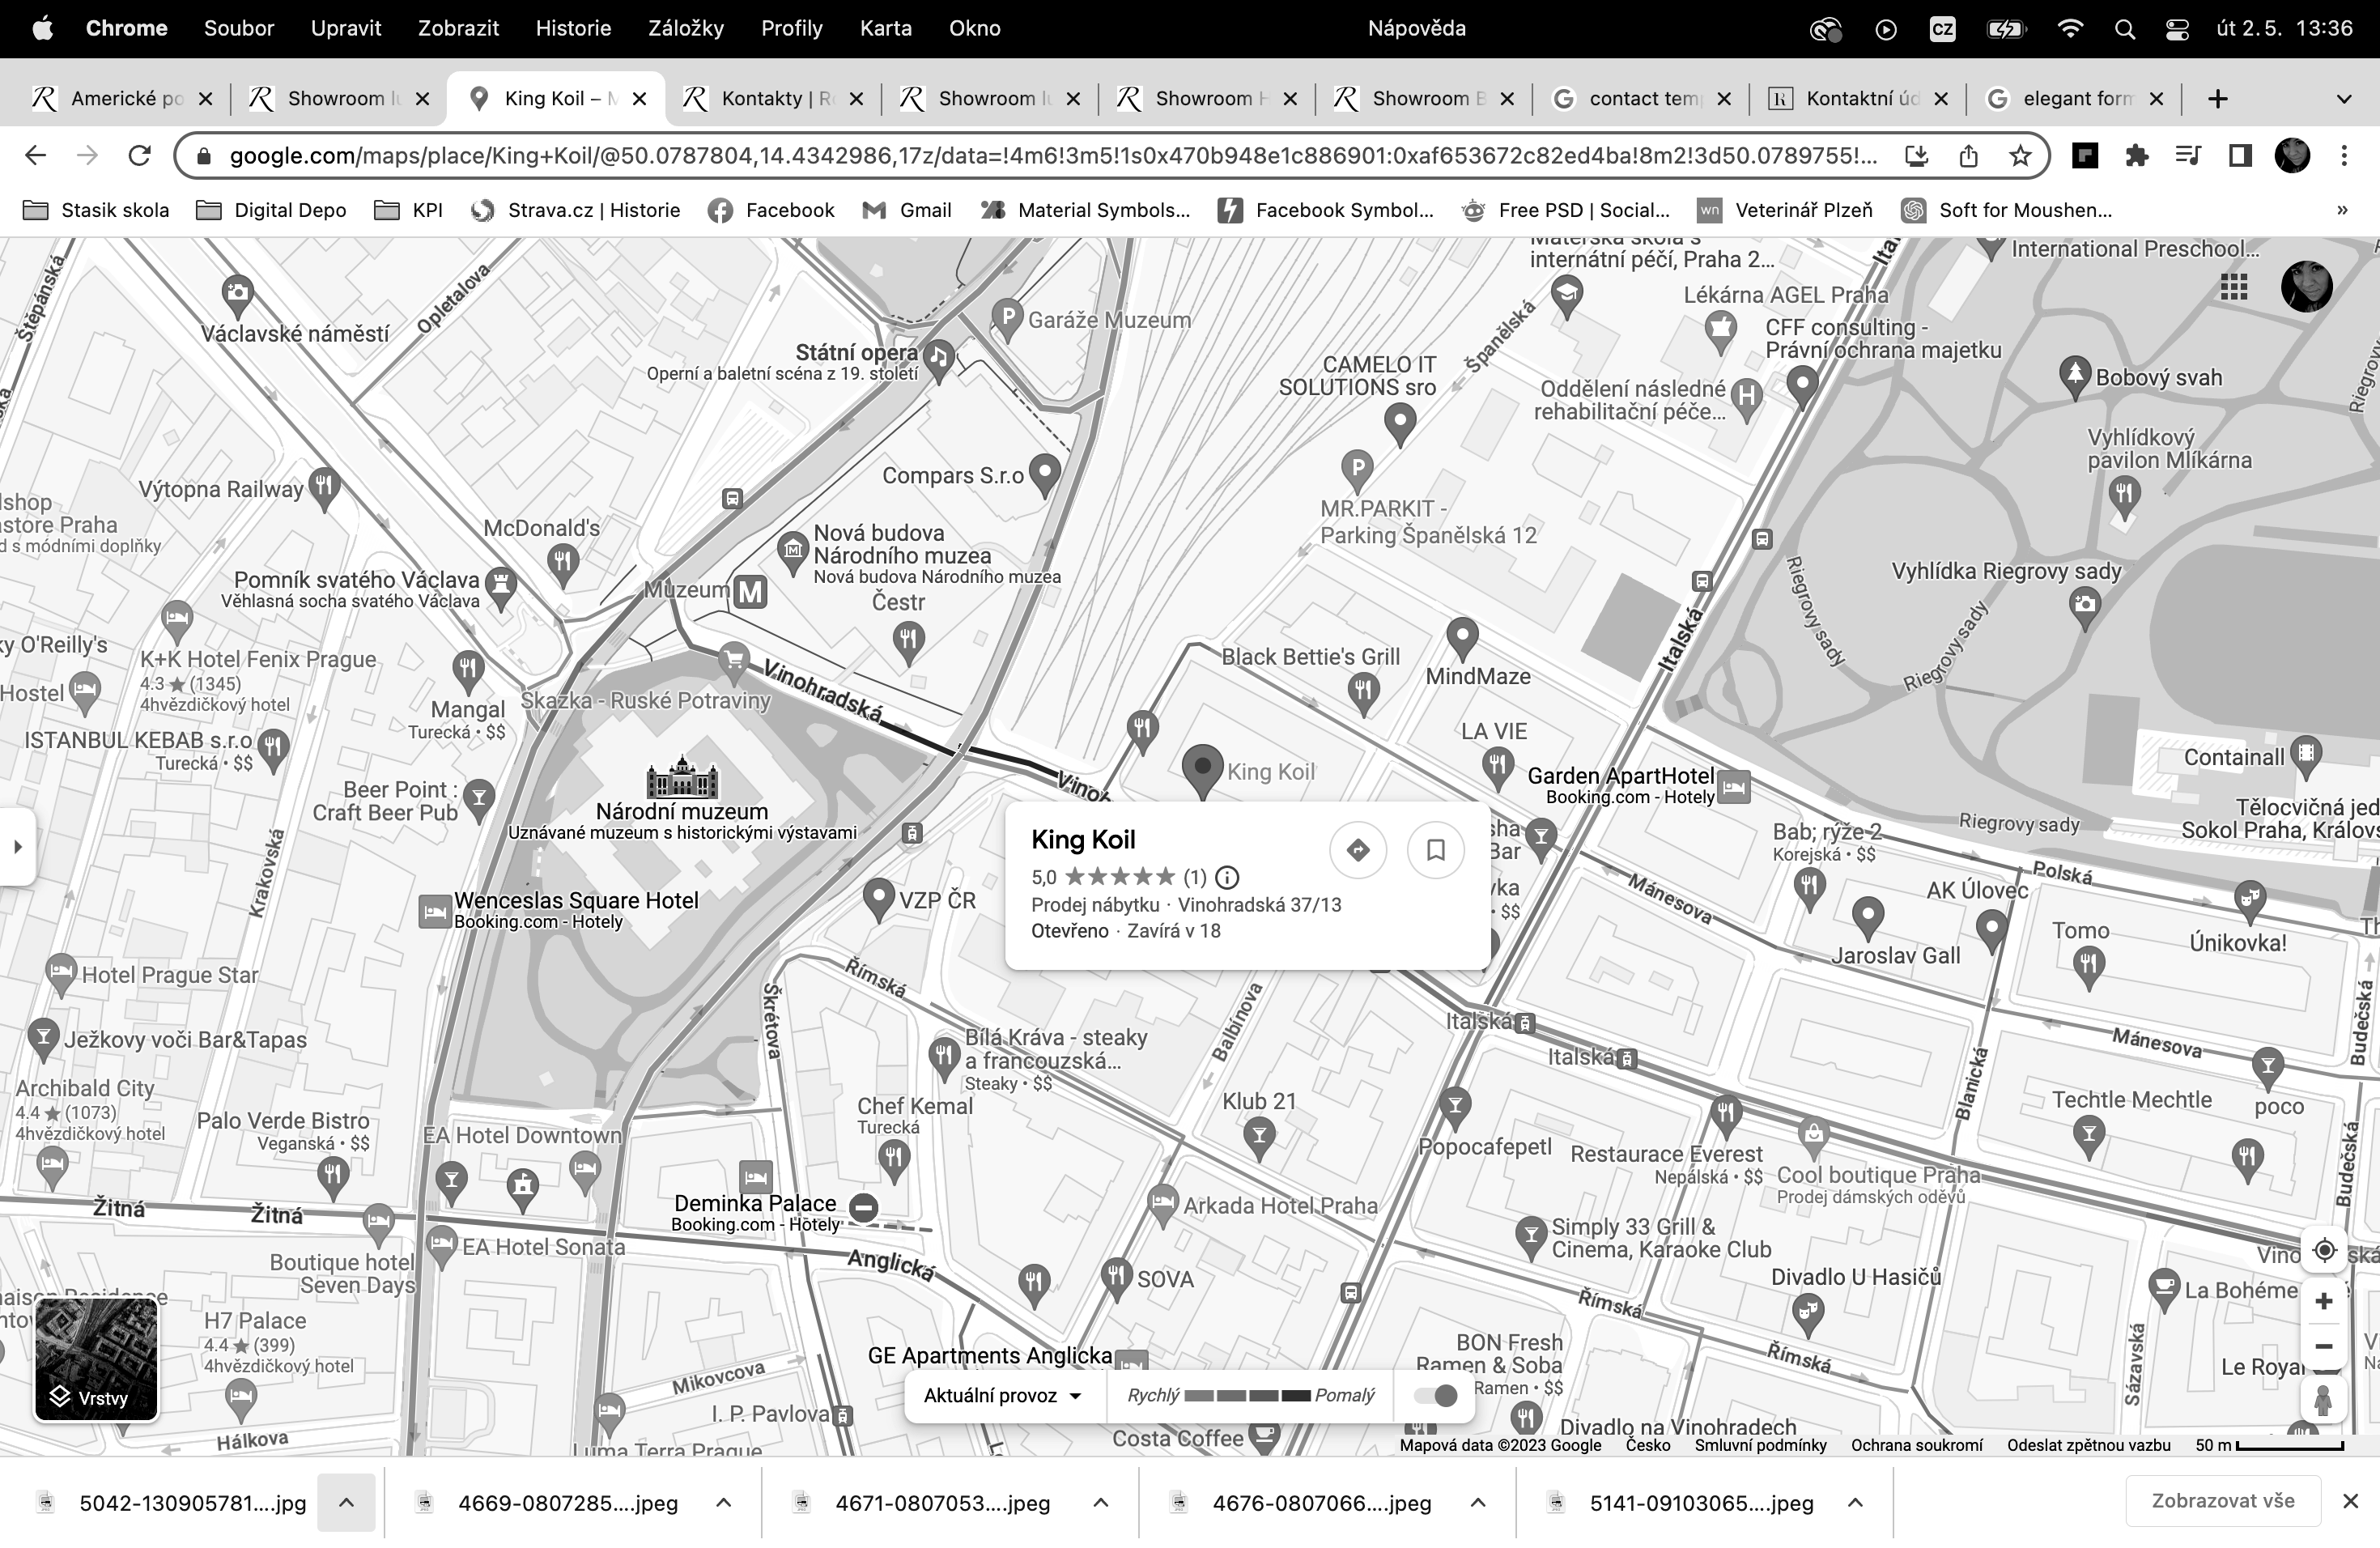Expand options for 5141-09103065 jpeg download
The height and width of the screenshot is (1548, 2380).
point(1855,1502)
